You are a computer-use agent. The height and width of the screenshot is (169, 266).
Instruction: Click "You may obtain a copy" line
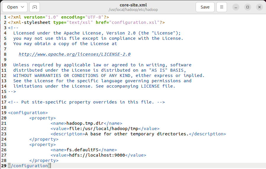tap(65, 44)
